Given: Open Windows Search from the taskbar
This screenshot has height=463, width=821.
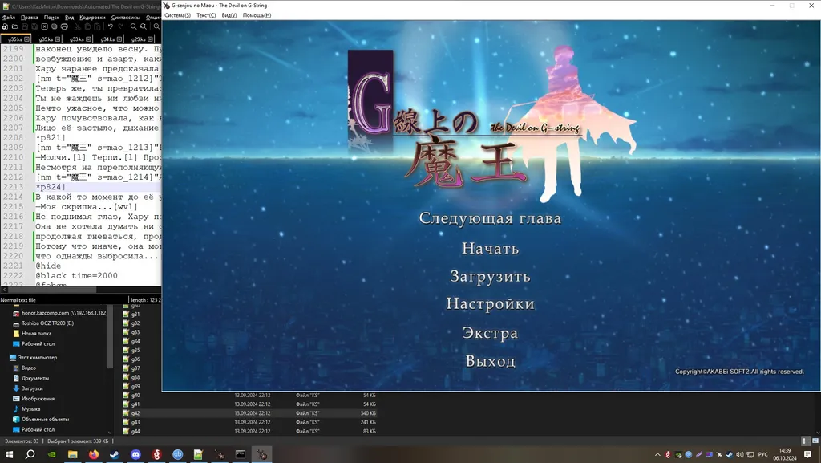Looking at the screenshot, I should [30, 454].
